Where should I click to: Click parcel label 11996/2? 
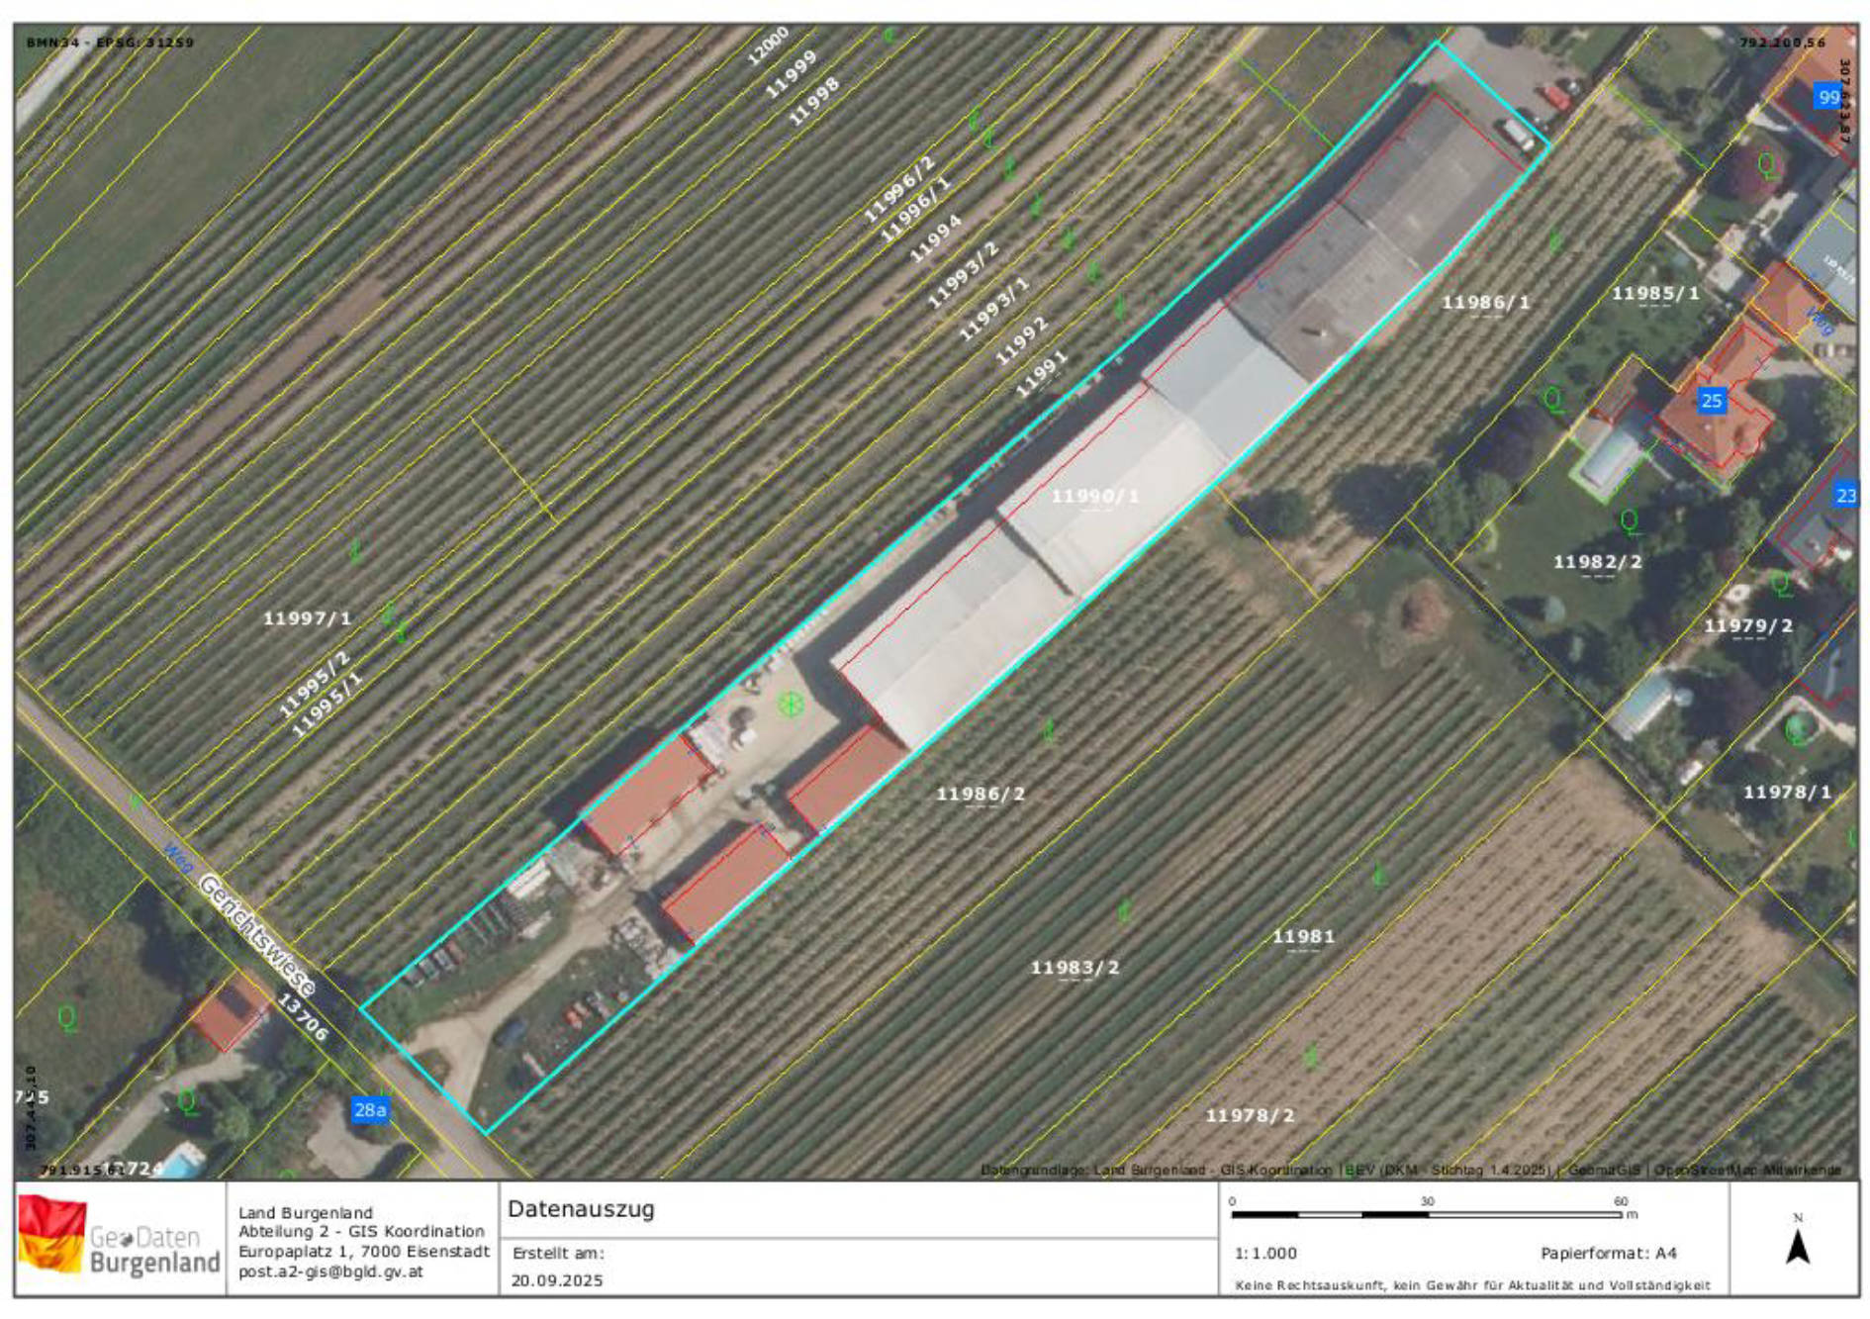899,189
